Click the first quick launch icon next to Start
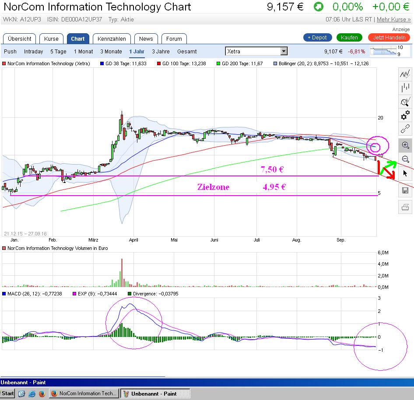 click(x=21, y=394)
